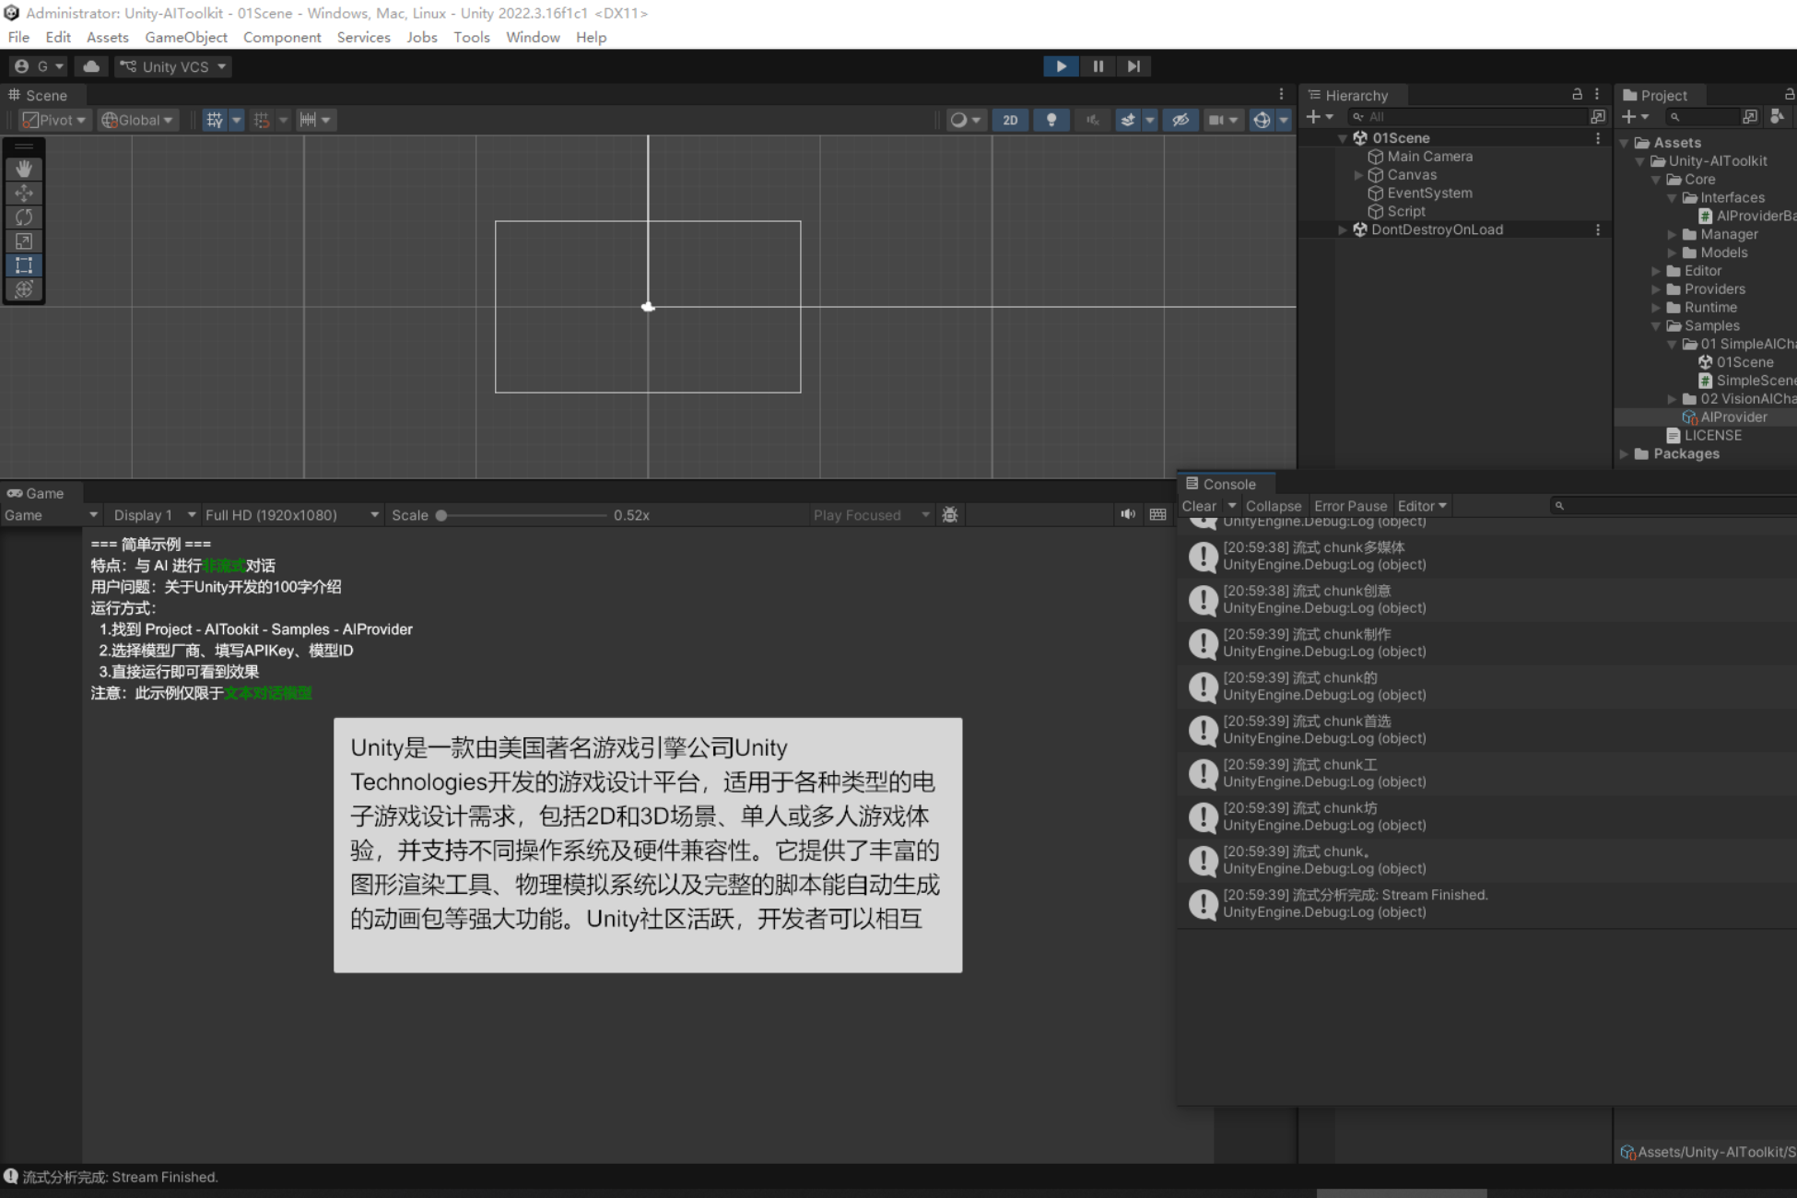1797x1198 pixels.
Task: Toggle Game view mute audio icon
Action: (1128, 514)
